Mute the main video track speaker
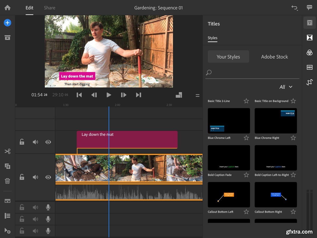The image size is (317, 238). coord(35,177)
